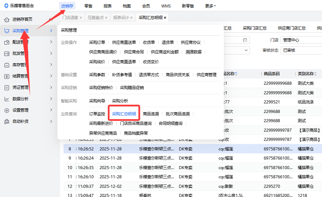Select table row number 8
Viewport: 322px width, 197px height.
[x=70, y=149]
